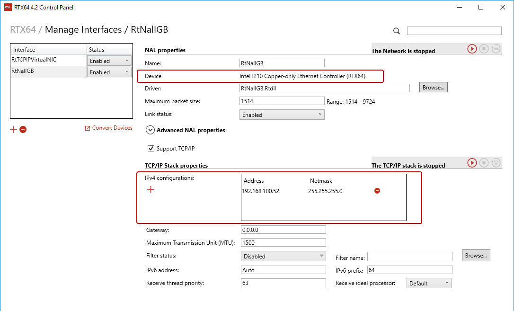Edit the Receive thread priority field
514x311 pixels.
[x=283, y=283]
